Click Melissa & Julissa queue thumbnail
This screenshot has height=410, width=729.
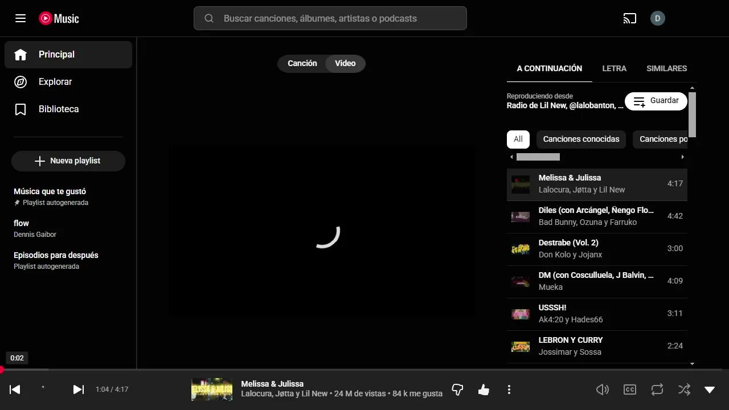(521, 184)
